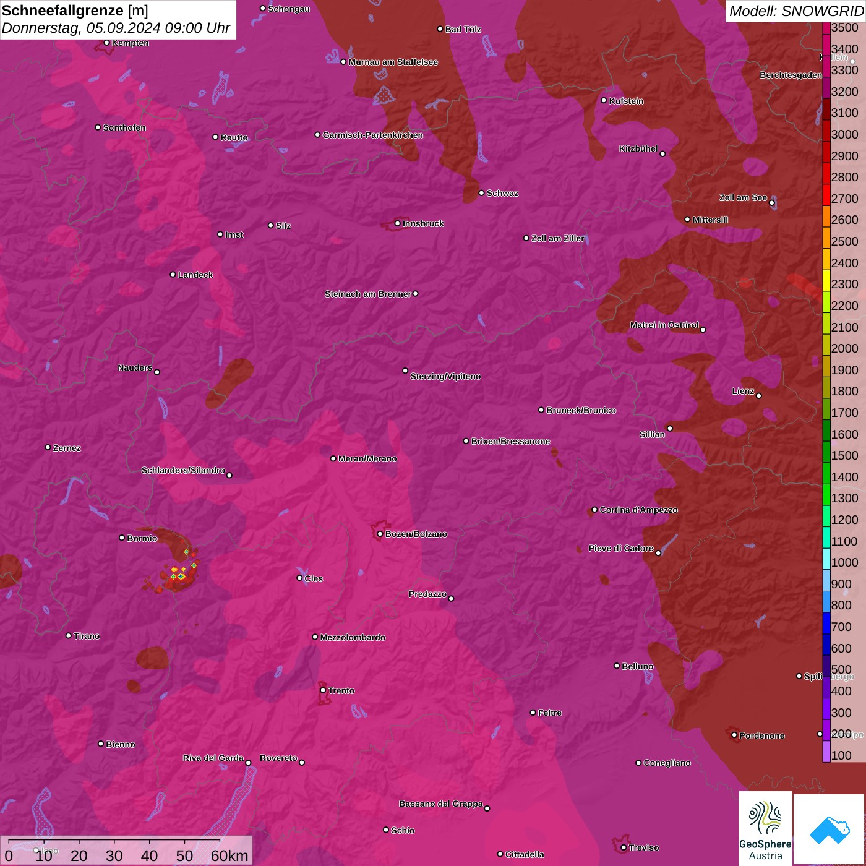Viewport: 866px width, 866px height.
Task: Select the "Garmisch-Partenkirchen" label
Action: point(373,135)
